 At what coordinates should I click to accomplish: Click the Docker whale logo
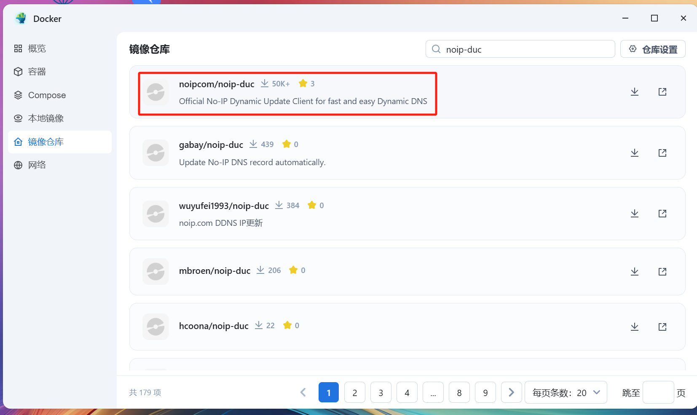tap(21, 19)
